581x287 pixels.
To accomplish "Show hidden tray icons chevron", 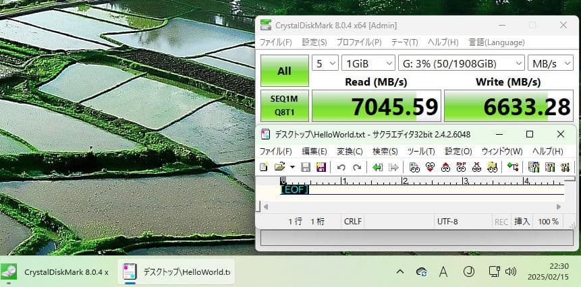I will pos(400,272).
